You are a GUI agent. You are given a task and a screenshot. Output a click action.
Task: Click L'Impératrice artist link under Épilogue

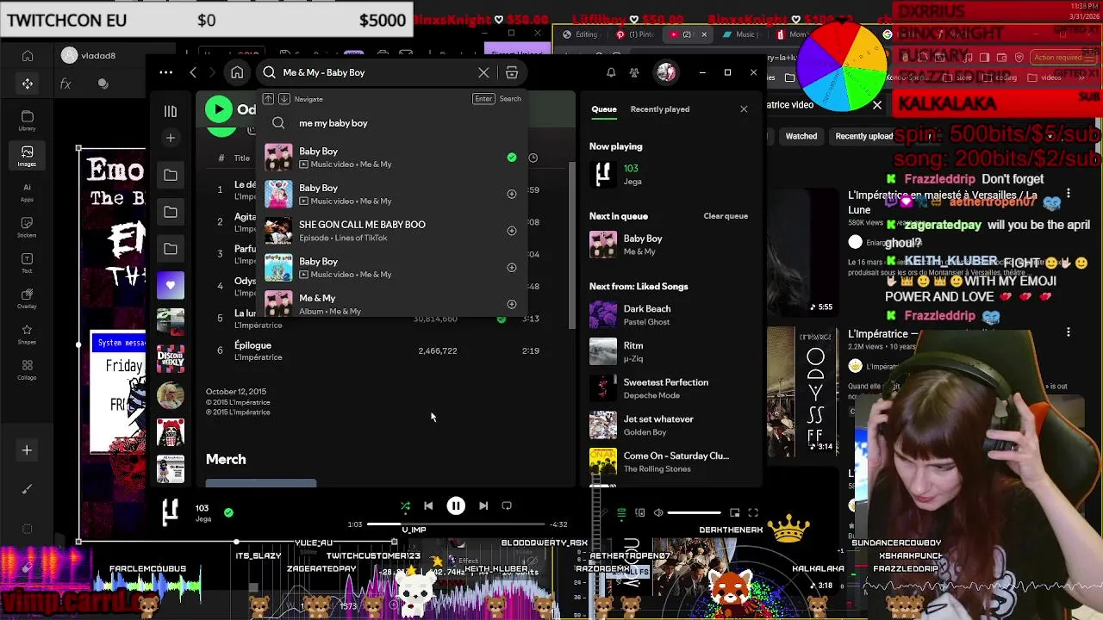pos(258,357)
